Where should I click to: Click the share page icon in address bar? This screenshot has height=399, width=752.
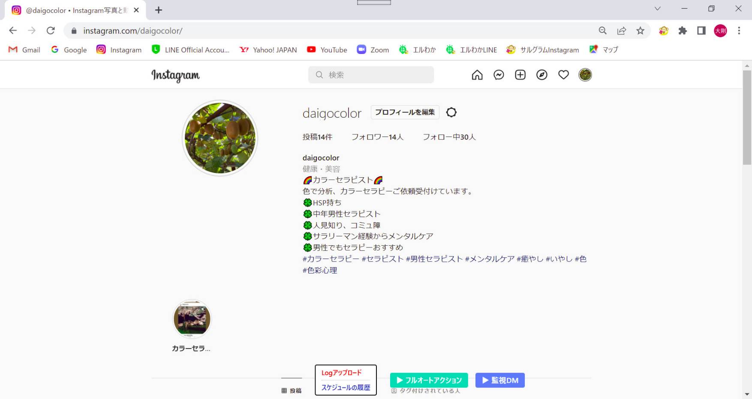(622, 30)
